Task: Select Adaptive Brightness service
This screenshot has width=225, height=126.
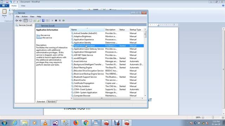Action: coord(107,36)
